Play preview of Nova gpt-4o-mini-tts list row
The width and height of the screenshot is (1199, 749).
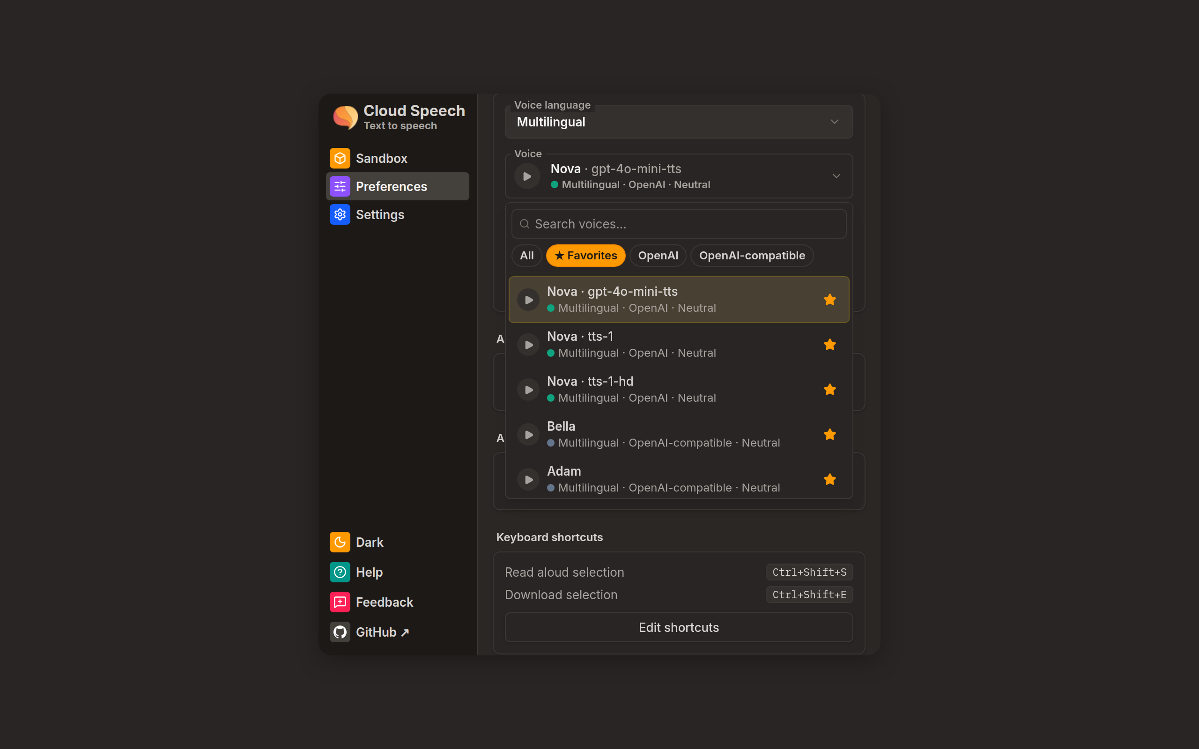528,300
